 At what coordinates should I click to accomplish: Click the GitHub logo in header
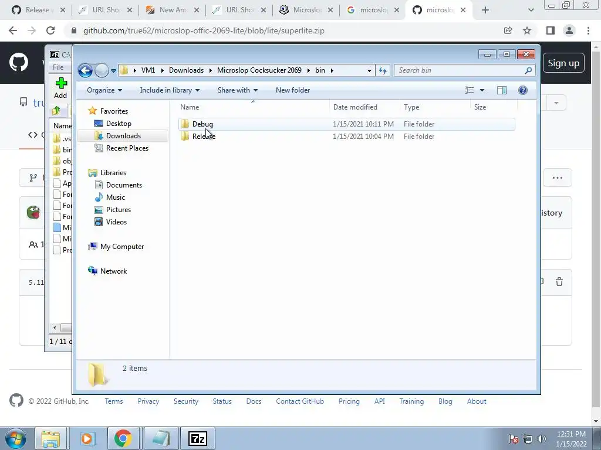pos(18,63)
